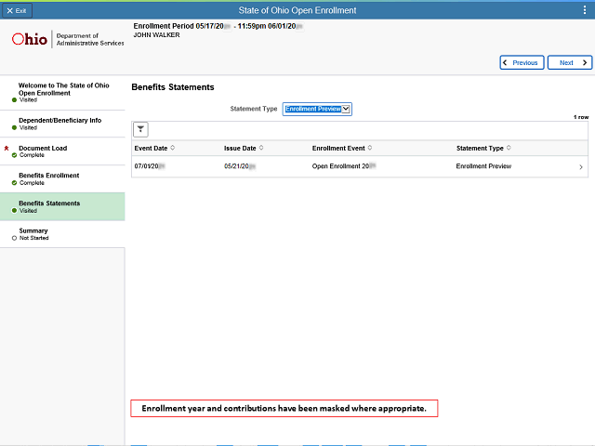The height and width of the screenshot is (446, 595).
Task: Select Dependent/Beneficiary Info step
Action: pos(62,124)
